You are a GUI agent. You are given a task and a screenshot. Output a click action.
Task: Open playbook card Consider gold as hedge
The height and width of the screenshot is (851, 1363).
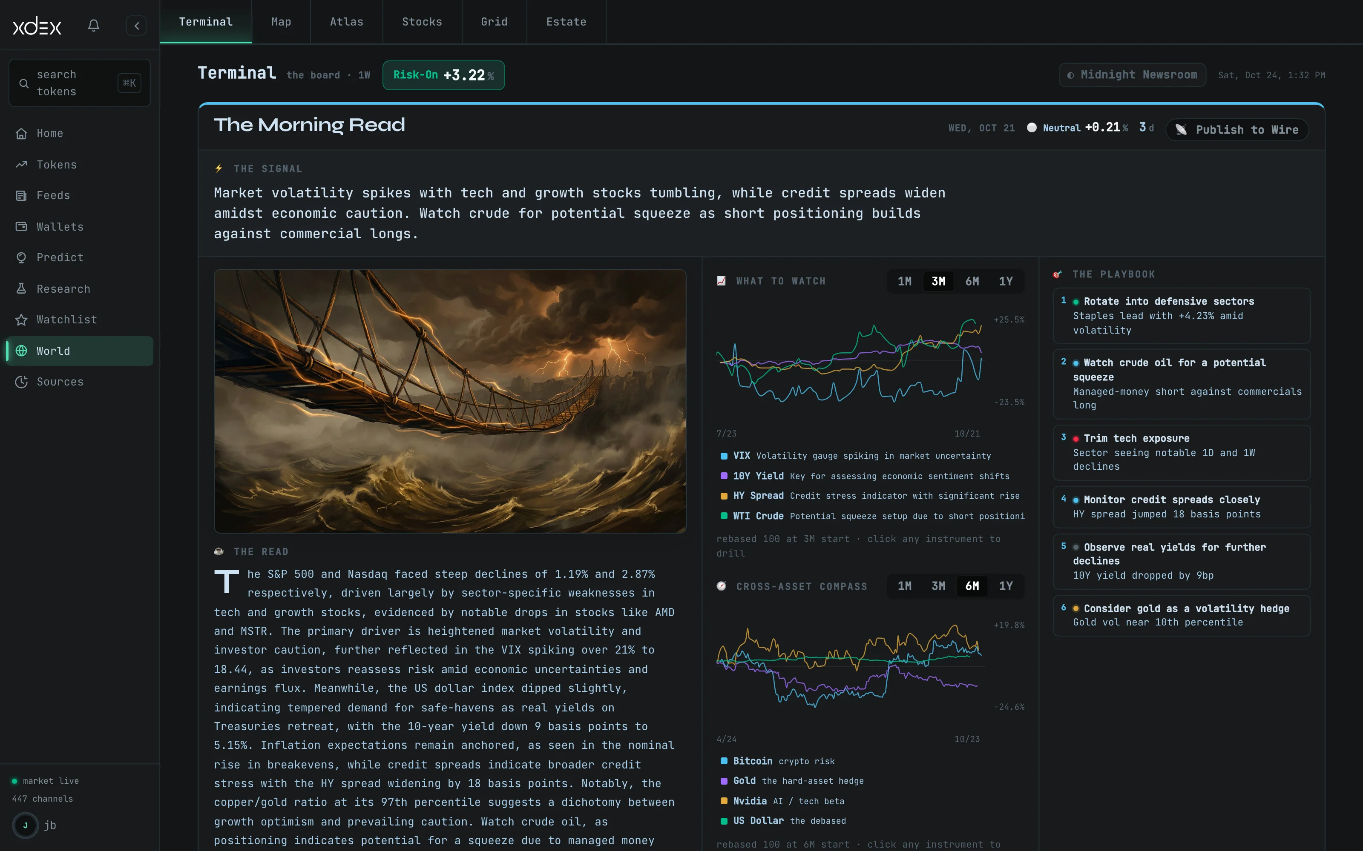pyautogui.click(x=1181, y=615)
